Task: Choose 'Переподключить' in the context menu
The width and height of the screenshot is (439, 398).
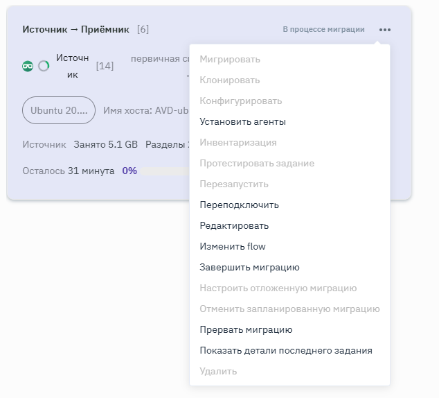Action: [239, 205]
